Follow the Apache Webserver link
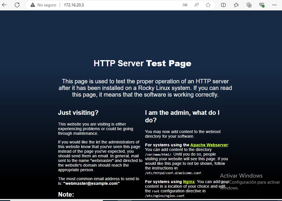This screenshot has height=201, width=282. [x=209, y=145]
